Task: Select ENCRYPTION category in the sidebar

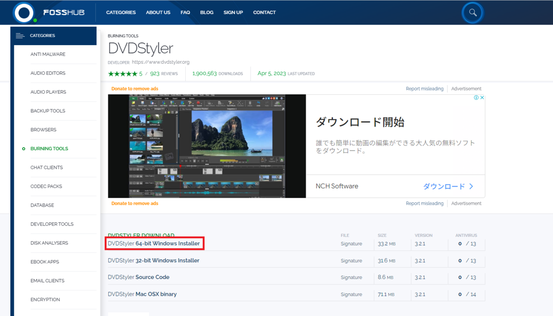Action: click(45, 300)
